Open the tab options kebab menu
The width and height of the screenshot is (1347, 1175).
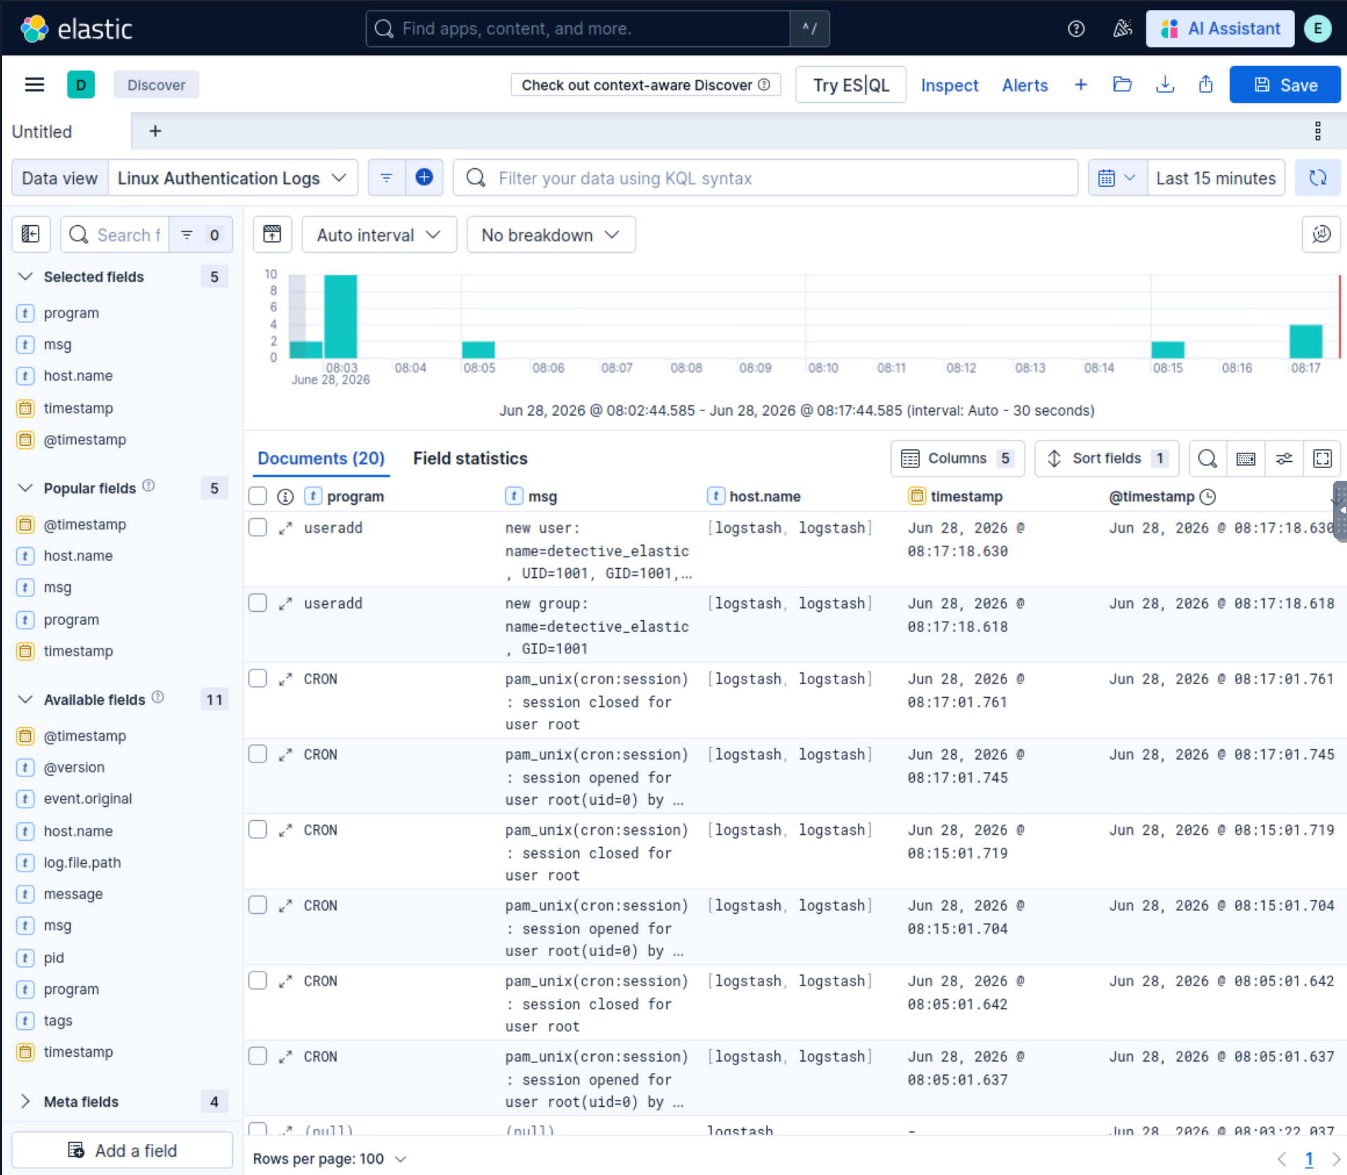1317,131
